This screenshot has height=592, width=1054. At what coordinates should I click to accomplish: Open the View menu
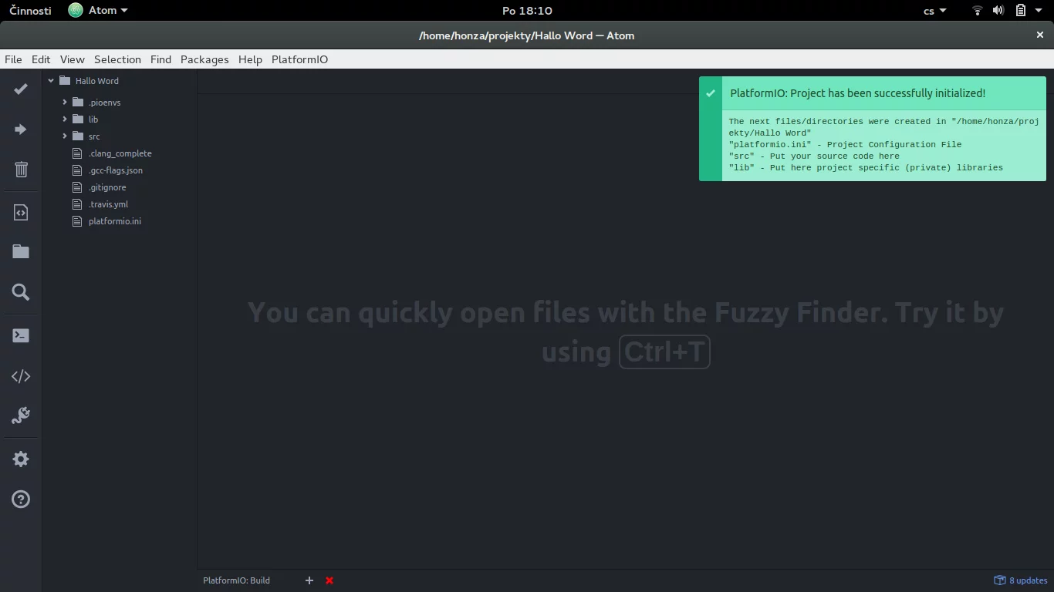tap(72, 59)
